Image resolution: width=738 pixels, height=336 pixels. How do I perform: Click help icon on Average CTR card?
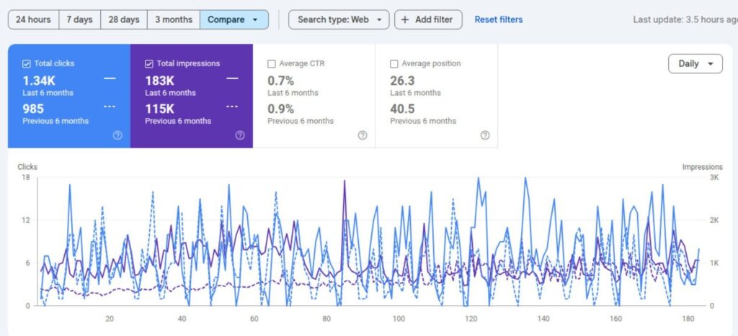363,135
